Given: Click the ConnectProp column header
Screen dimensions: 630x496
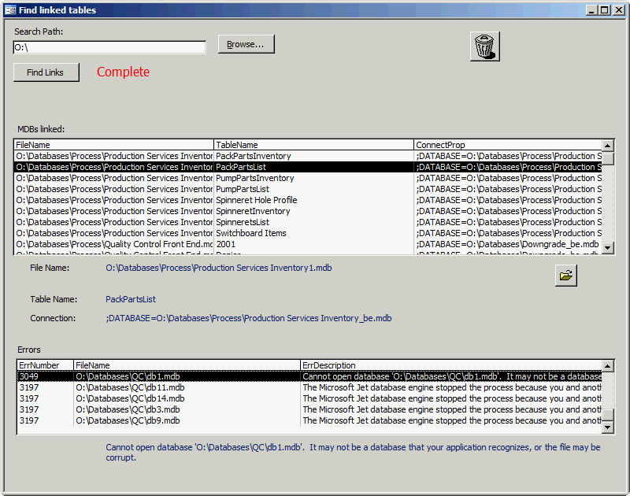Looking at the screenshot, I should (x=507, y=145).
